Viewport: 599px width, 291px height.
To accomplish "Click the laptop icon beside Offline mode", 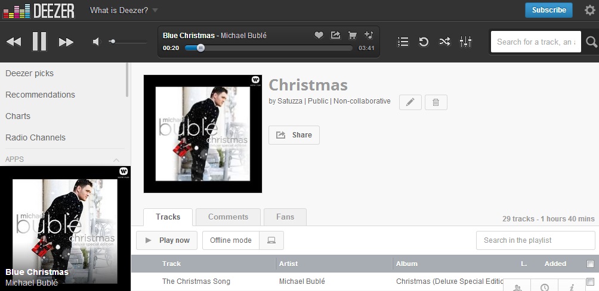I will point(271,240).
